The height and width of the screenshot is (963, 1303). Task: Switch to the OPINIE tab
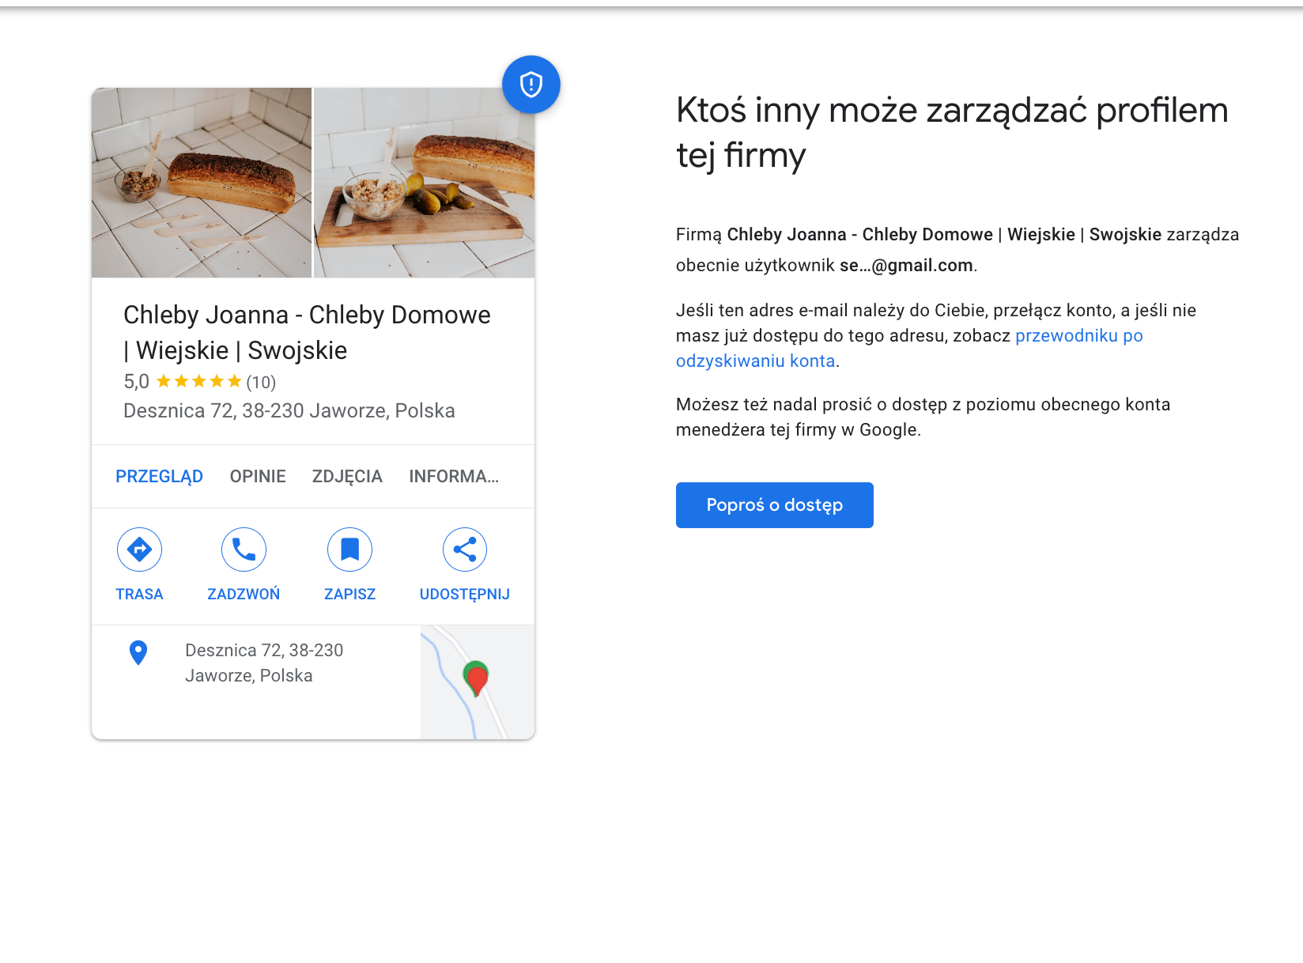257,476
